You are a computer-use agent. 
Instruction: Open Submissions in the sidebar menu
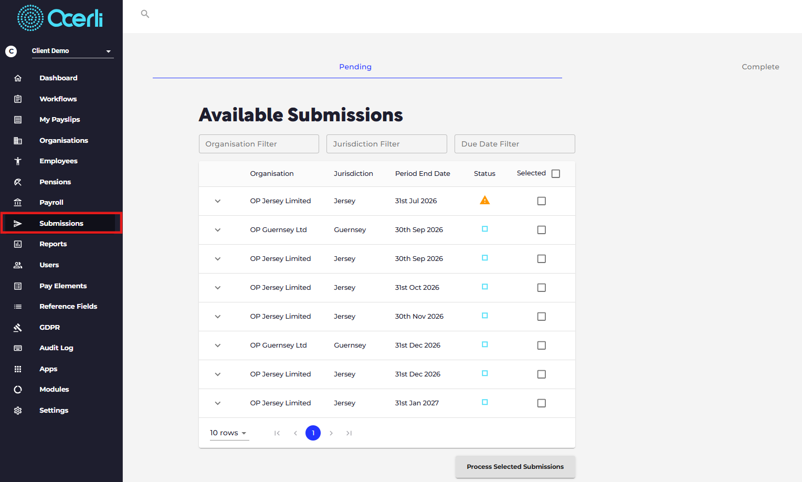pyautogui.click(x=61, y=223)
